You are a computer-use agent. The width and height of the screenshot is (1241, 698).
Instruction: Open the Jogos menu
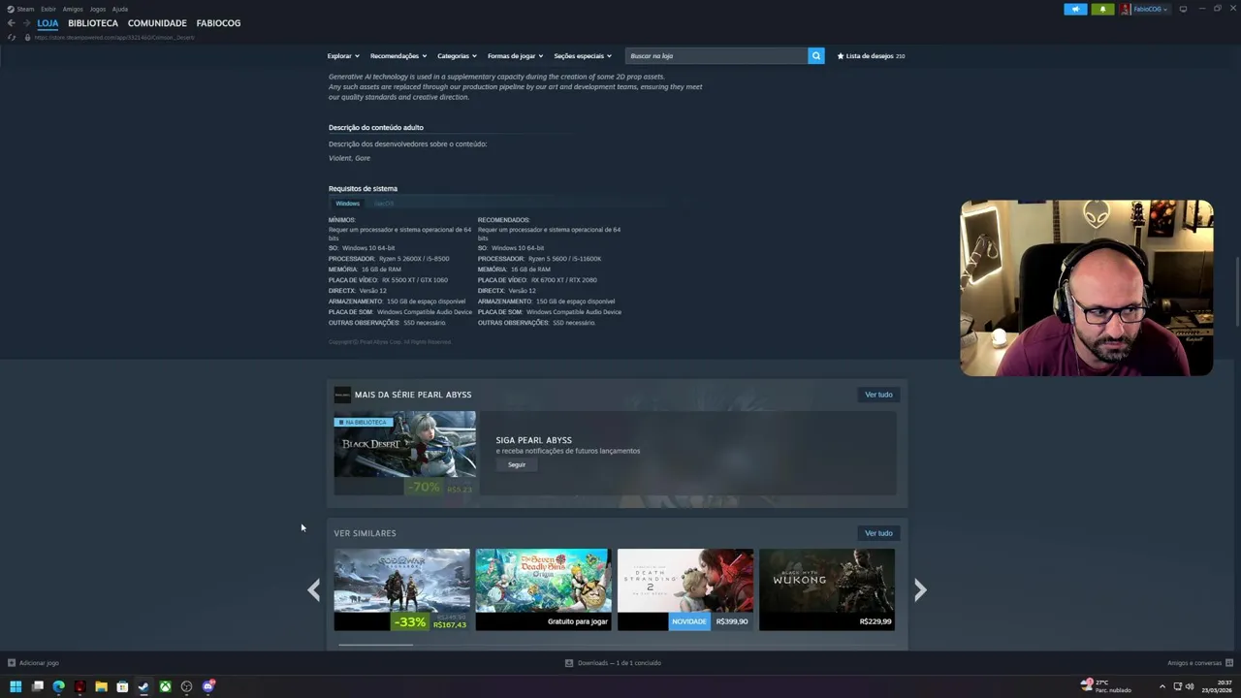point(98,9)
